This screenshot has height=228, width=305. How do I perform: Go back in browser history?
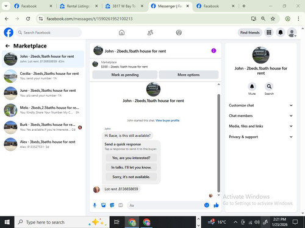[7, 19]
